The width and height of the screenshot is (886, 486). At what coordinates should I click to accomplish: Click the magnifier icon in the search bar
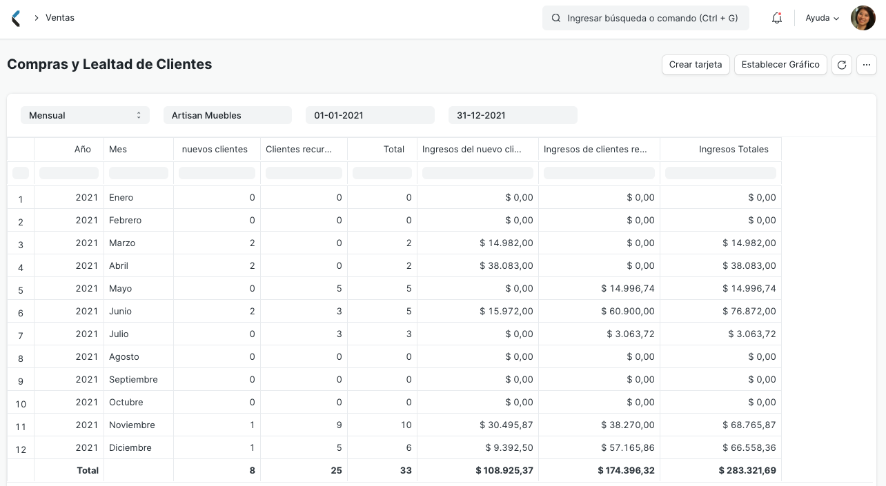[x=556, y=18]
